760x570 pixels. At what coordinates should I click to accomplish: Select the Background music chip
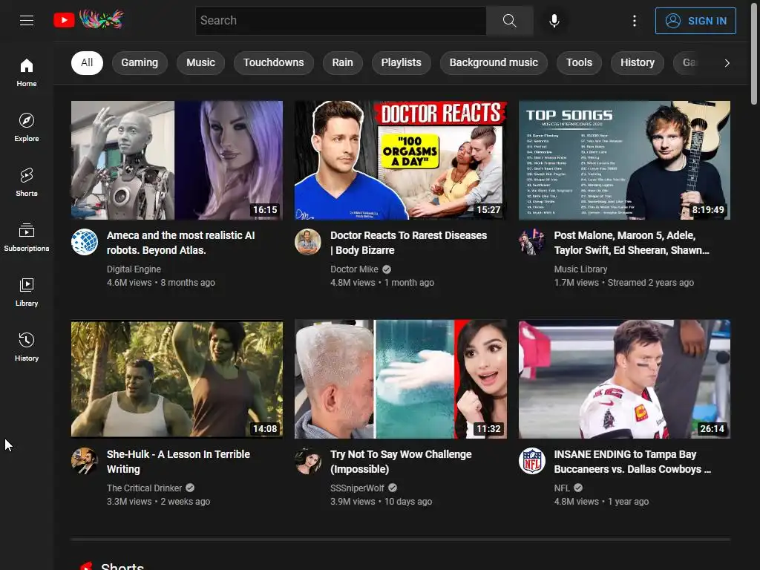[x=494, y=62]
